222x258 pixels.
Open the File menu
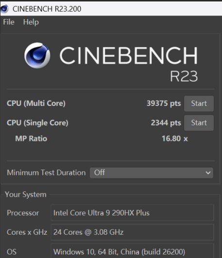pos(9,22)
